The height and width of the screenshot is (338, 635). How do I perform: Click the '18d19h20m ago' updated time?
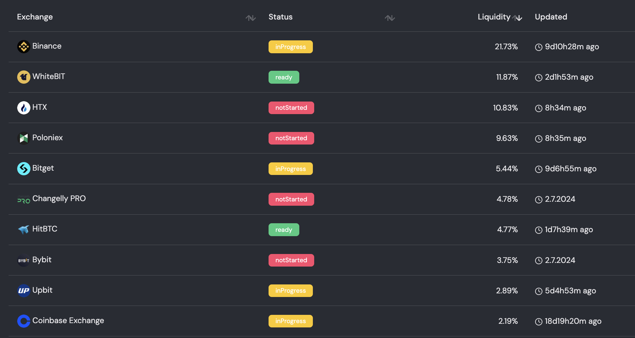pyautogui.click(x=573, y=321)
